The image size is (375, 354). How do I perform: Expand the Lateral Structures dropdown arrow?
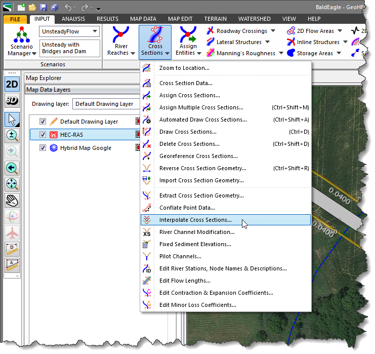[x=268, y=42]
